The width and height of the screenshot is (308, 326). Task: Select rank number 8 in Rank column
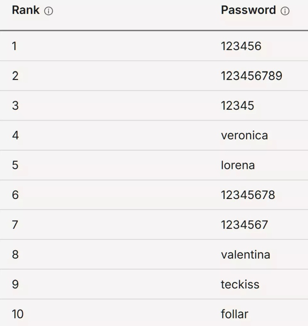[15, 254]
